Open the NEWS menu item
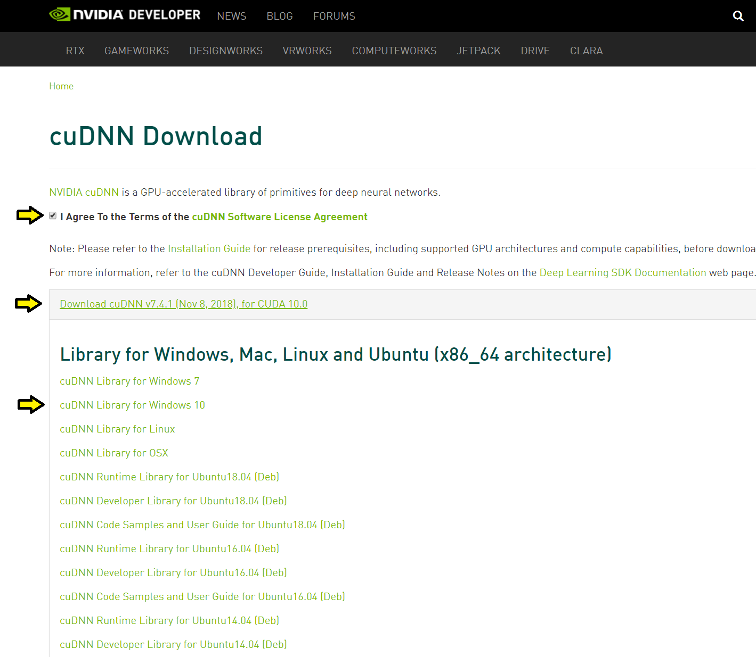Screen dimensions: 756x657 (x=232, y=16)
